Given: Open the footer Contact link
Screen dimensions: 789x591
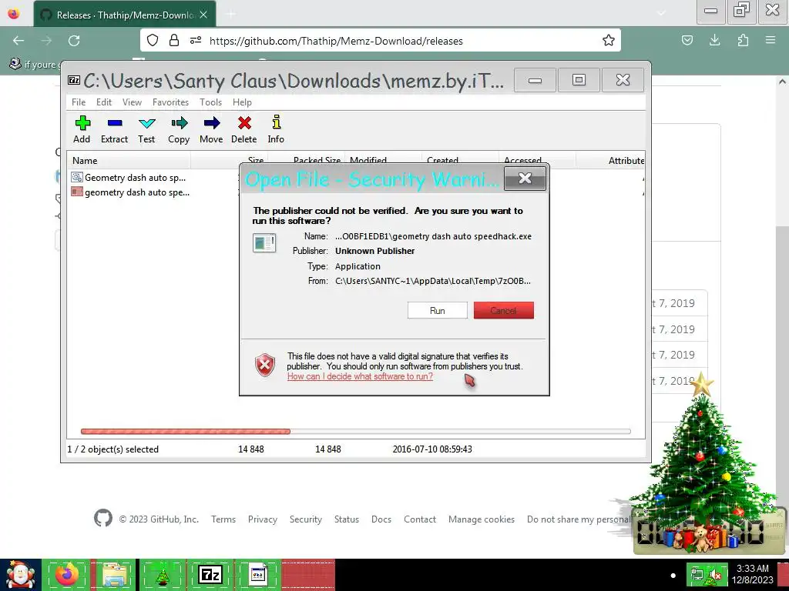Looking at the screenshot, I should [x=420, y=519].
